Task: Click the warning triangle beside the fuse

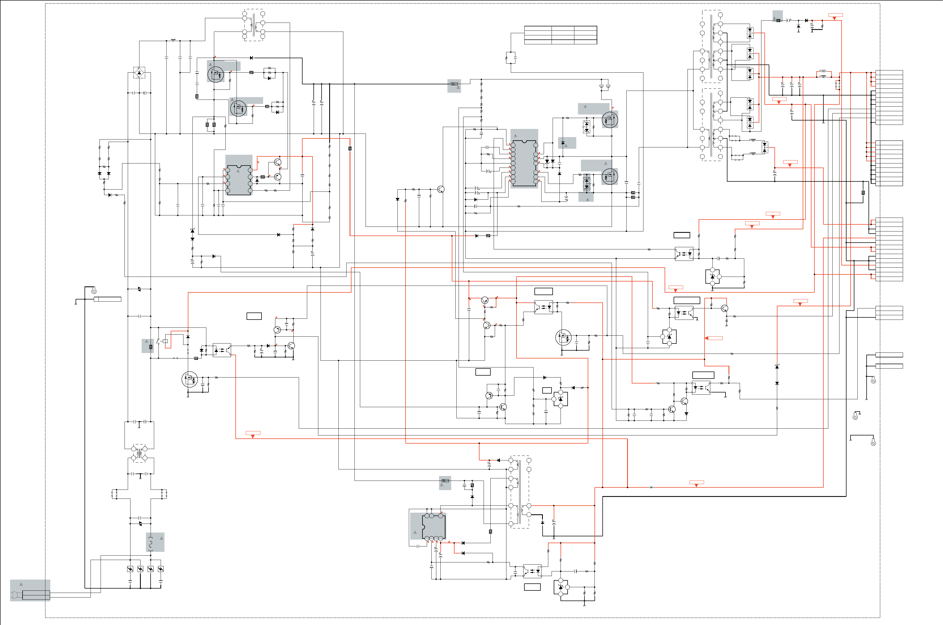Action: click(x=161, y=539)
